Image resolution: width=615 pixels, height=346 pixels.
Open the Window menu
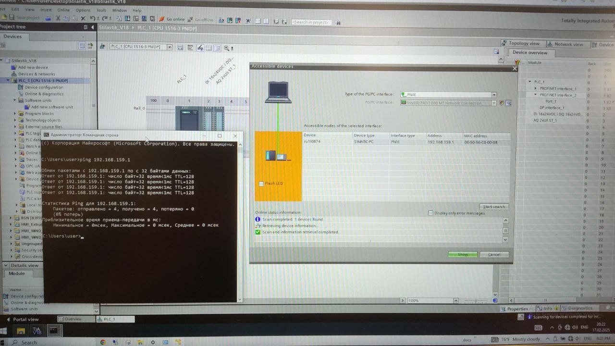point(119,10)
